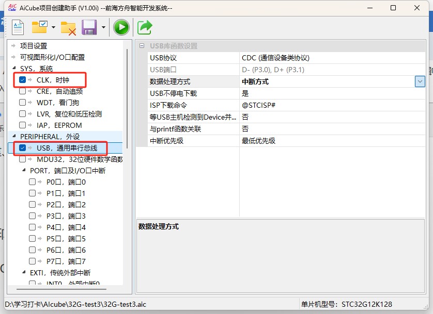Click the new project document icon

(18, 27)
